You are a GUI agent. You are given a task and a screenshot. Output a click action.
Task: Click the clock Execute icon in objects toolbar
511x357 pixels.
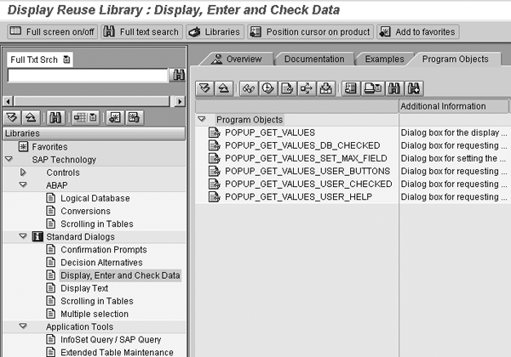[267, 88]
